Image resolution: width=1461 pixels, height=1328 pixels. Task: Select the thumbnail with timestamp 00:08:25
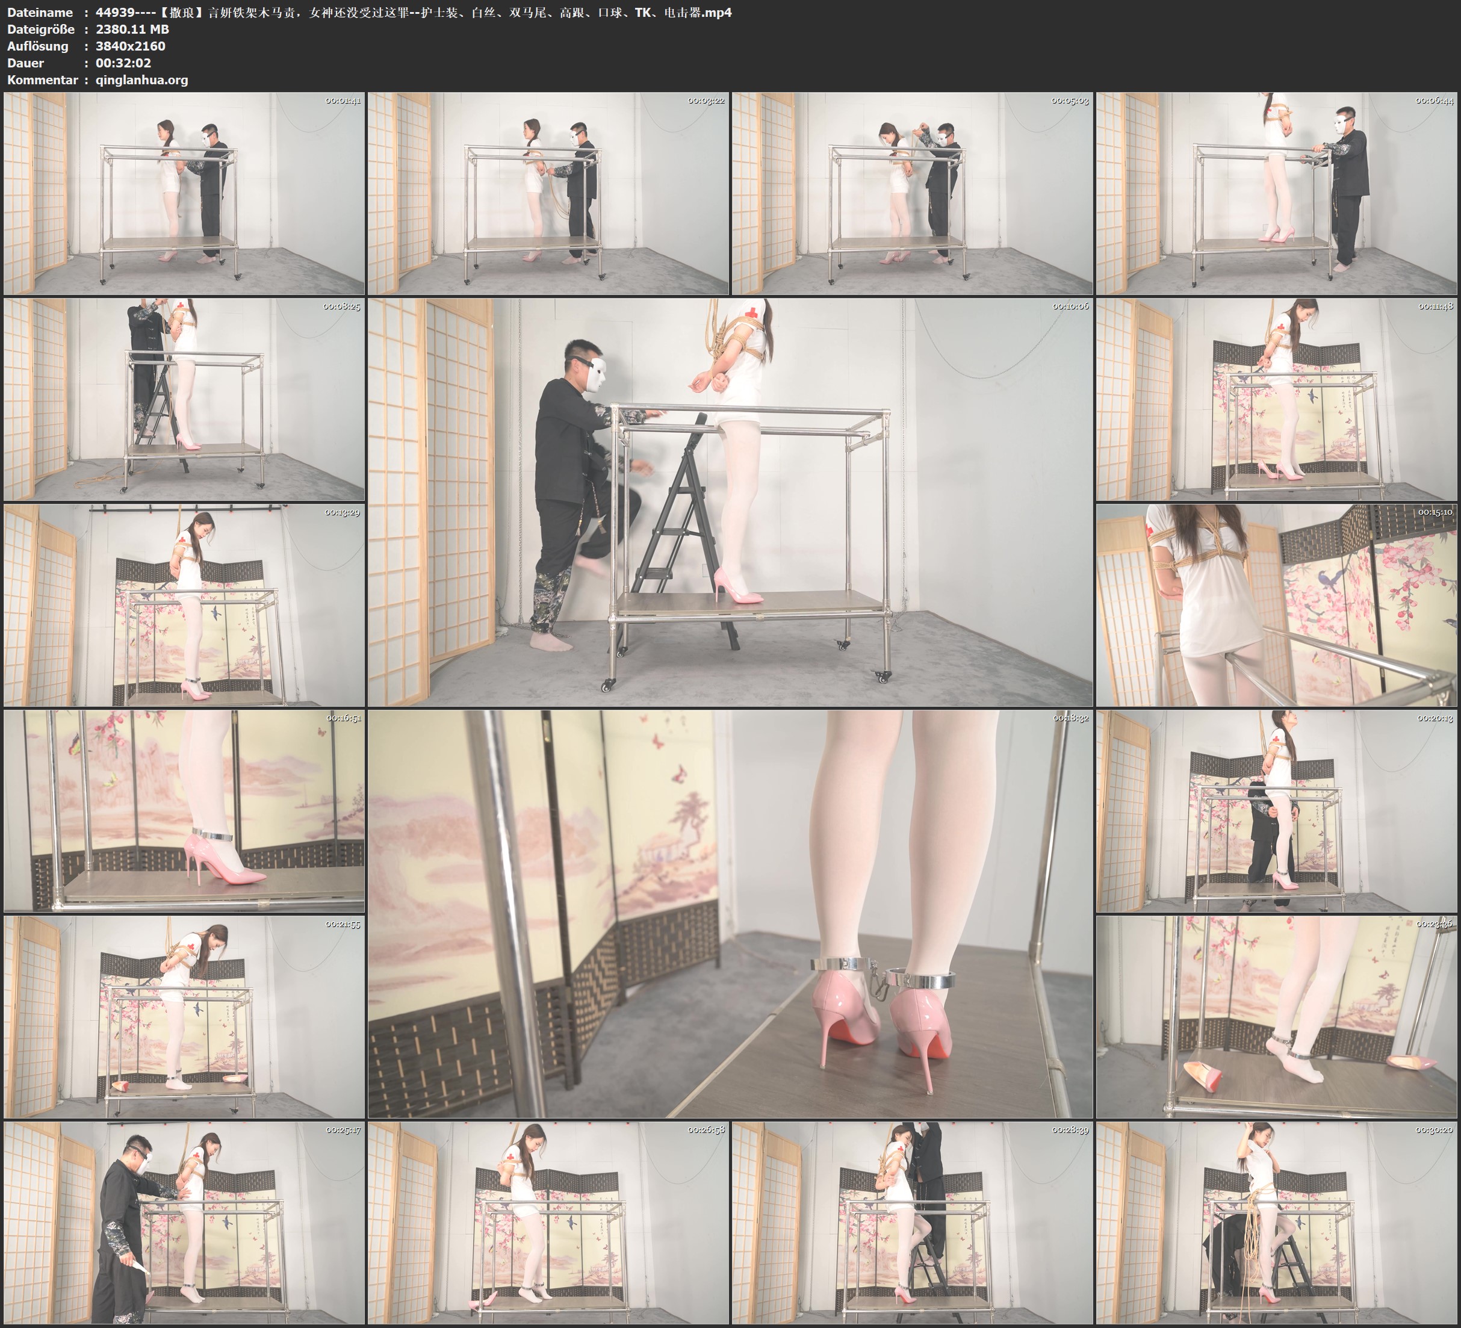point(184,399)
